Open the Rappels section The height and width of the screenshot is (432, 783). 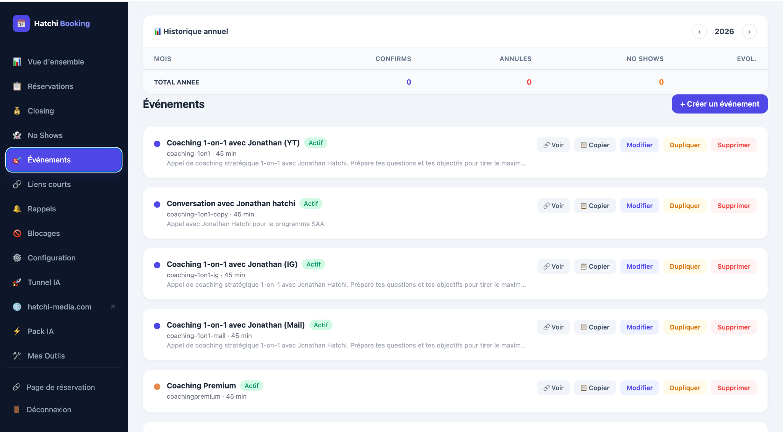click(x=64, y=209)
